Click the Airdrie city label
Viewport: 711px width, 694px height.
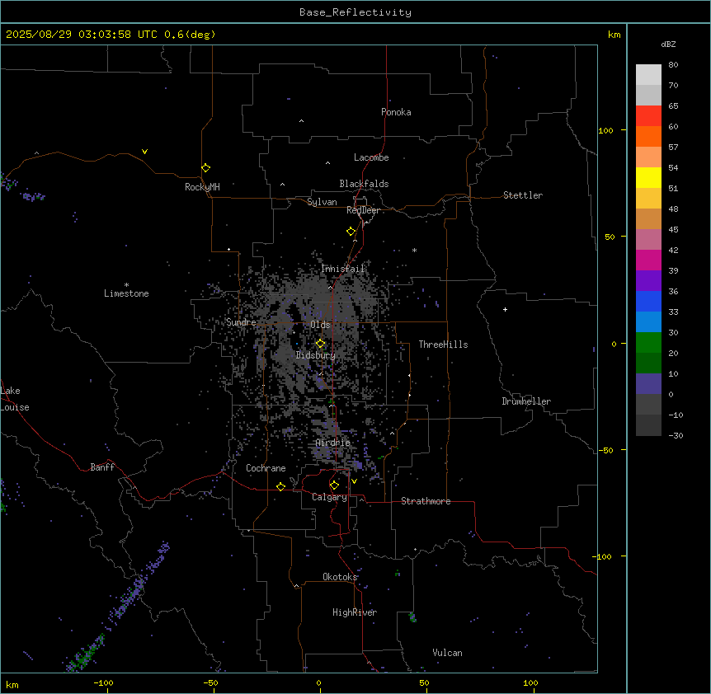tap(333, 443)
